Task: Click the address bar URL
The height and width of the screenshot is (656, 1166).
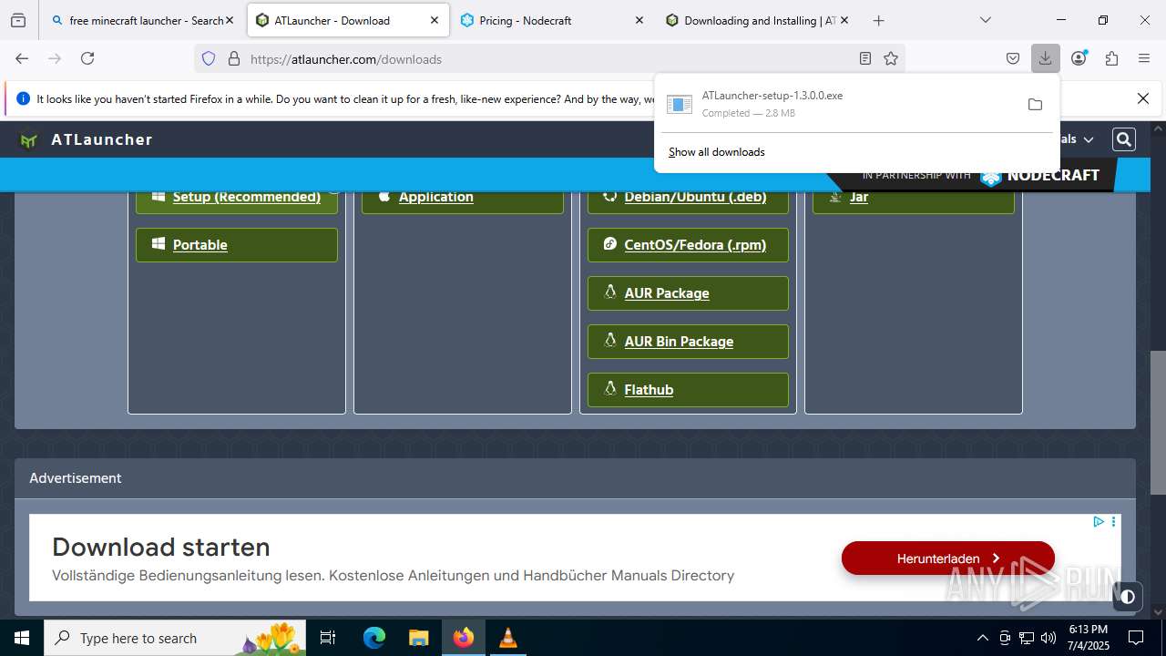Action: 346,59
